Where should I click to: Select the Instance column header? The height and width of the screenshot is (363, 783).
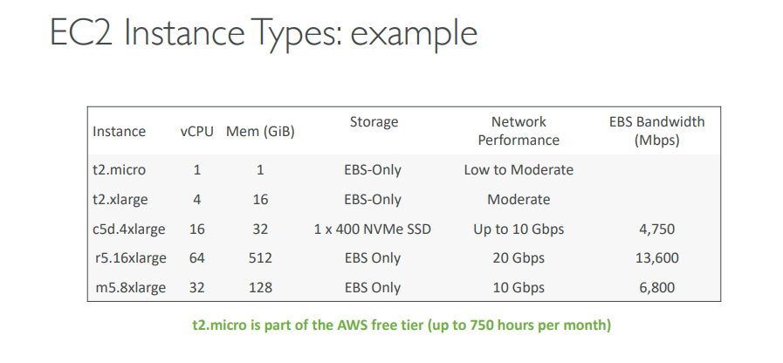[x=119, y=131]
